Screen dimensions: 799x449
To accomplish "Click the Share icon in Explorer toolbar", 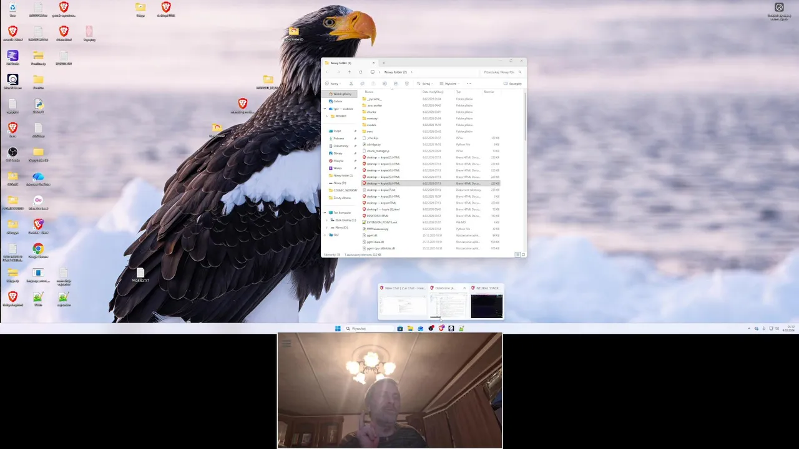I will tap(395, 84).
